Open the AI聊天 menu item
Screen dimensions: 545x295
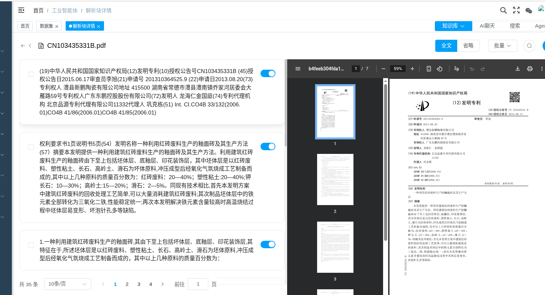point(487,26)
